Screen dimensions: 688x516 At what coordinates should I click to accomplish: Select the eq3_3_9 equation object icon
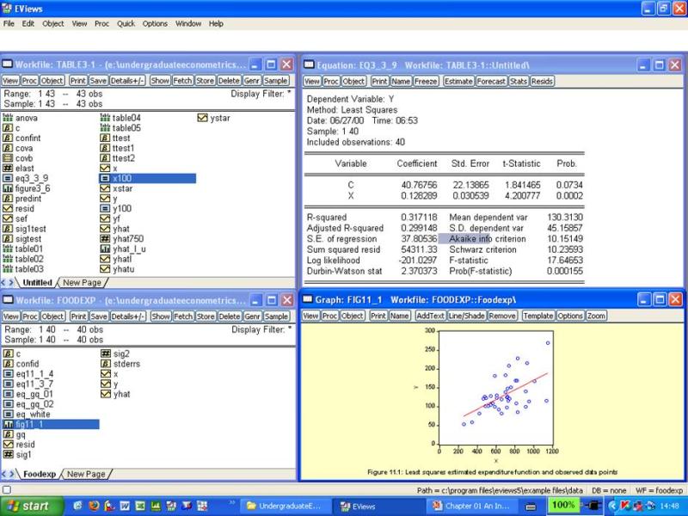8,178
